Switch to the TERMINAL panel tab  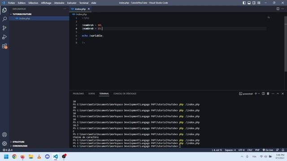click(x=104, y=93)
